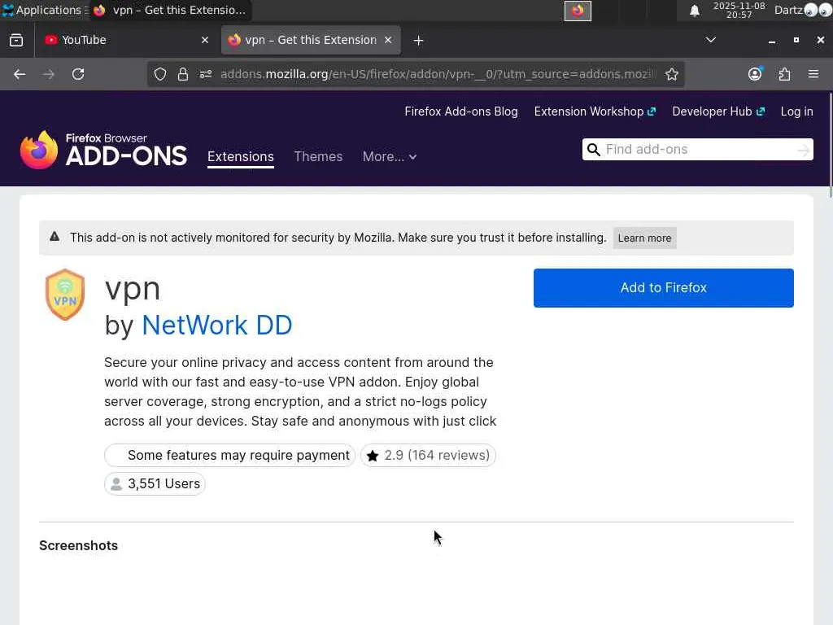
Task: Click the panel clock date and time
Action: [x=739, y=10]
